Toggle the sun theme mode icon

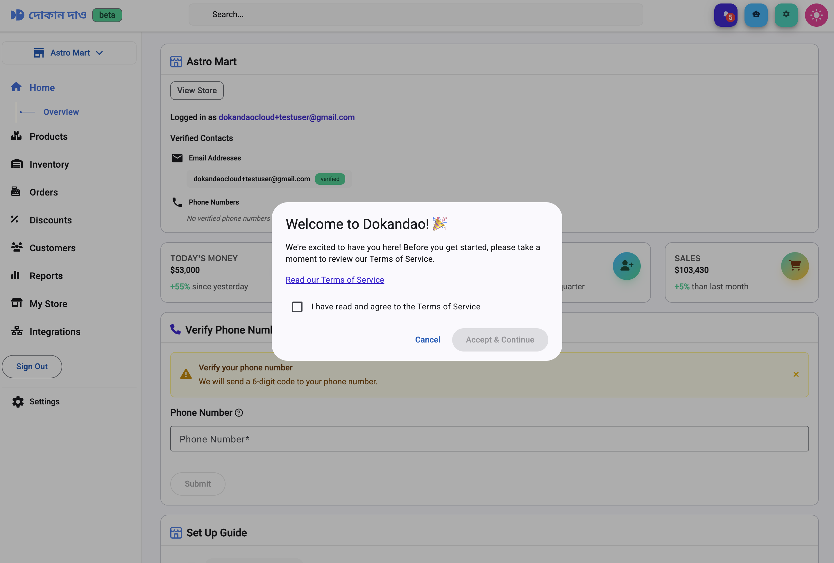click(x=816, y=15)
